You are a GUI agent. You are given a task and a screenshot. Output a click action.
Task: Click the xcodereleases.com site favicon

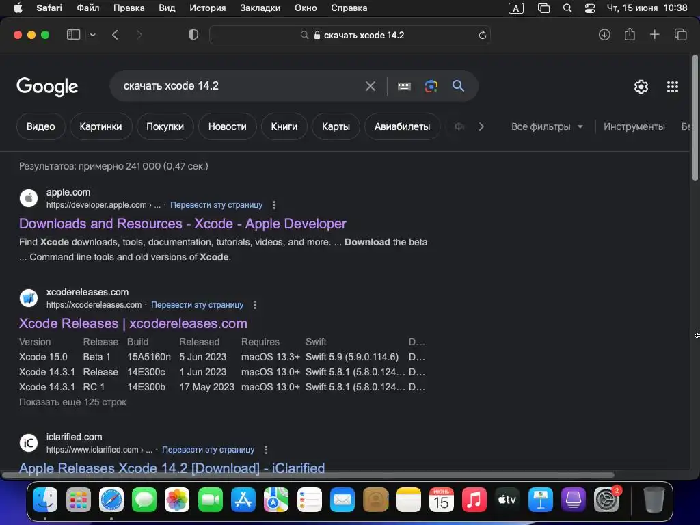click(x=29, y=298)
